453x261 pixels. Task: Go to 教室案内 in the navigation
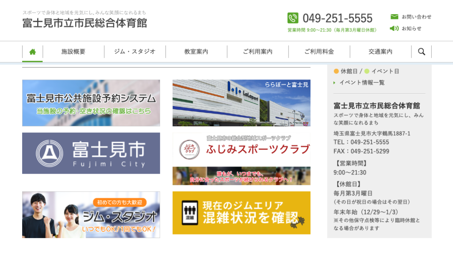[196, 52]
